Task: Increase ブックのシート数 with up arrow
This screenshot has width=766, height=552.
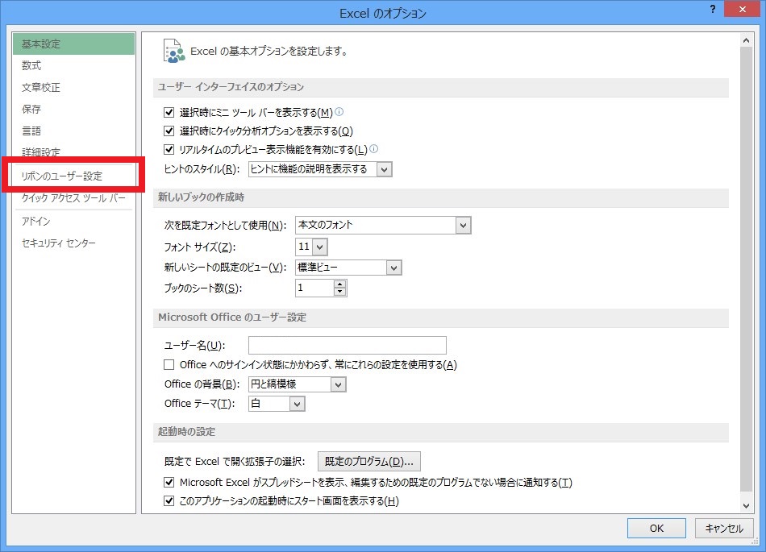Action: pos(340,284)
